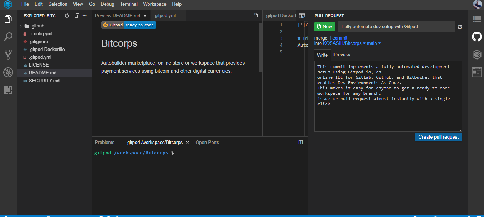Open .gitignore in the Explorer
This screenshot has height=217, width=484.
54,42
